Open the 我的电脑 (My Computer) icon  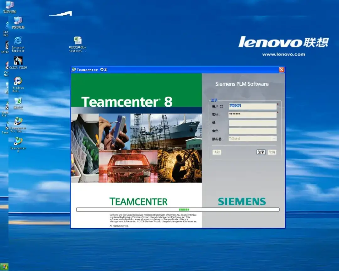(x=18, y=23)
